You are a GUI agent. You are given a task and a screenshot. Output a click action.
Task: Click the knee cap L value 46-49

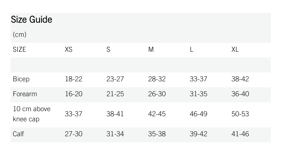click(198, 114)
